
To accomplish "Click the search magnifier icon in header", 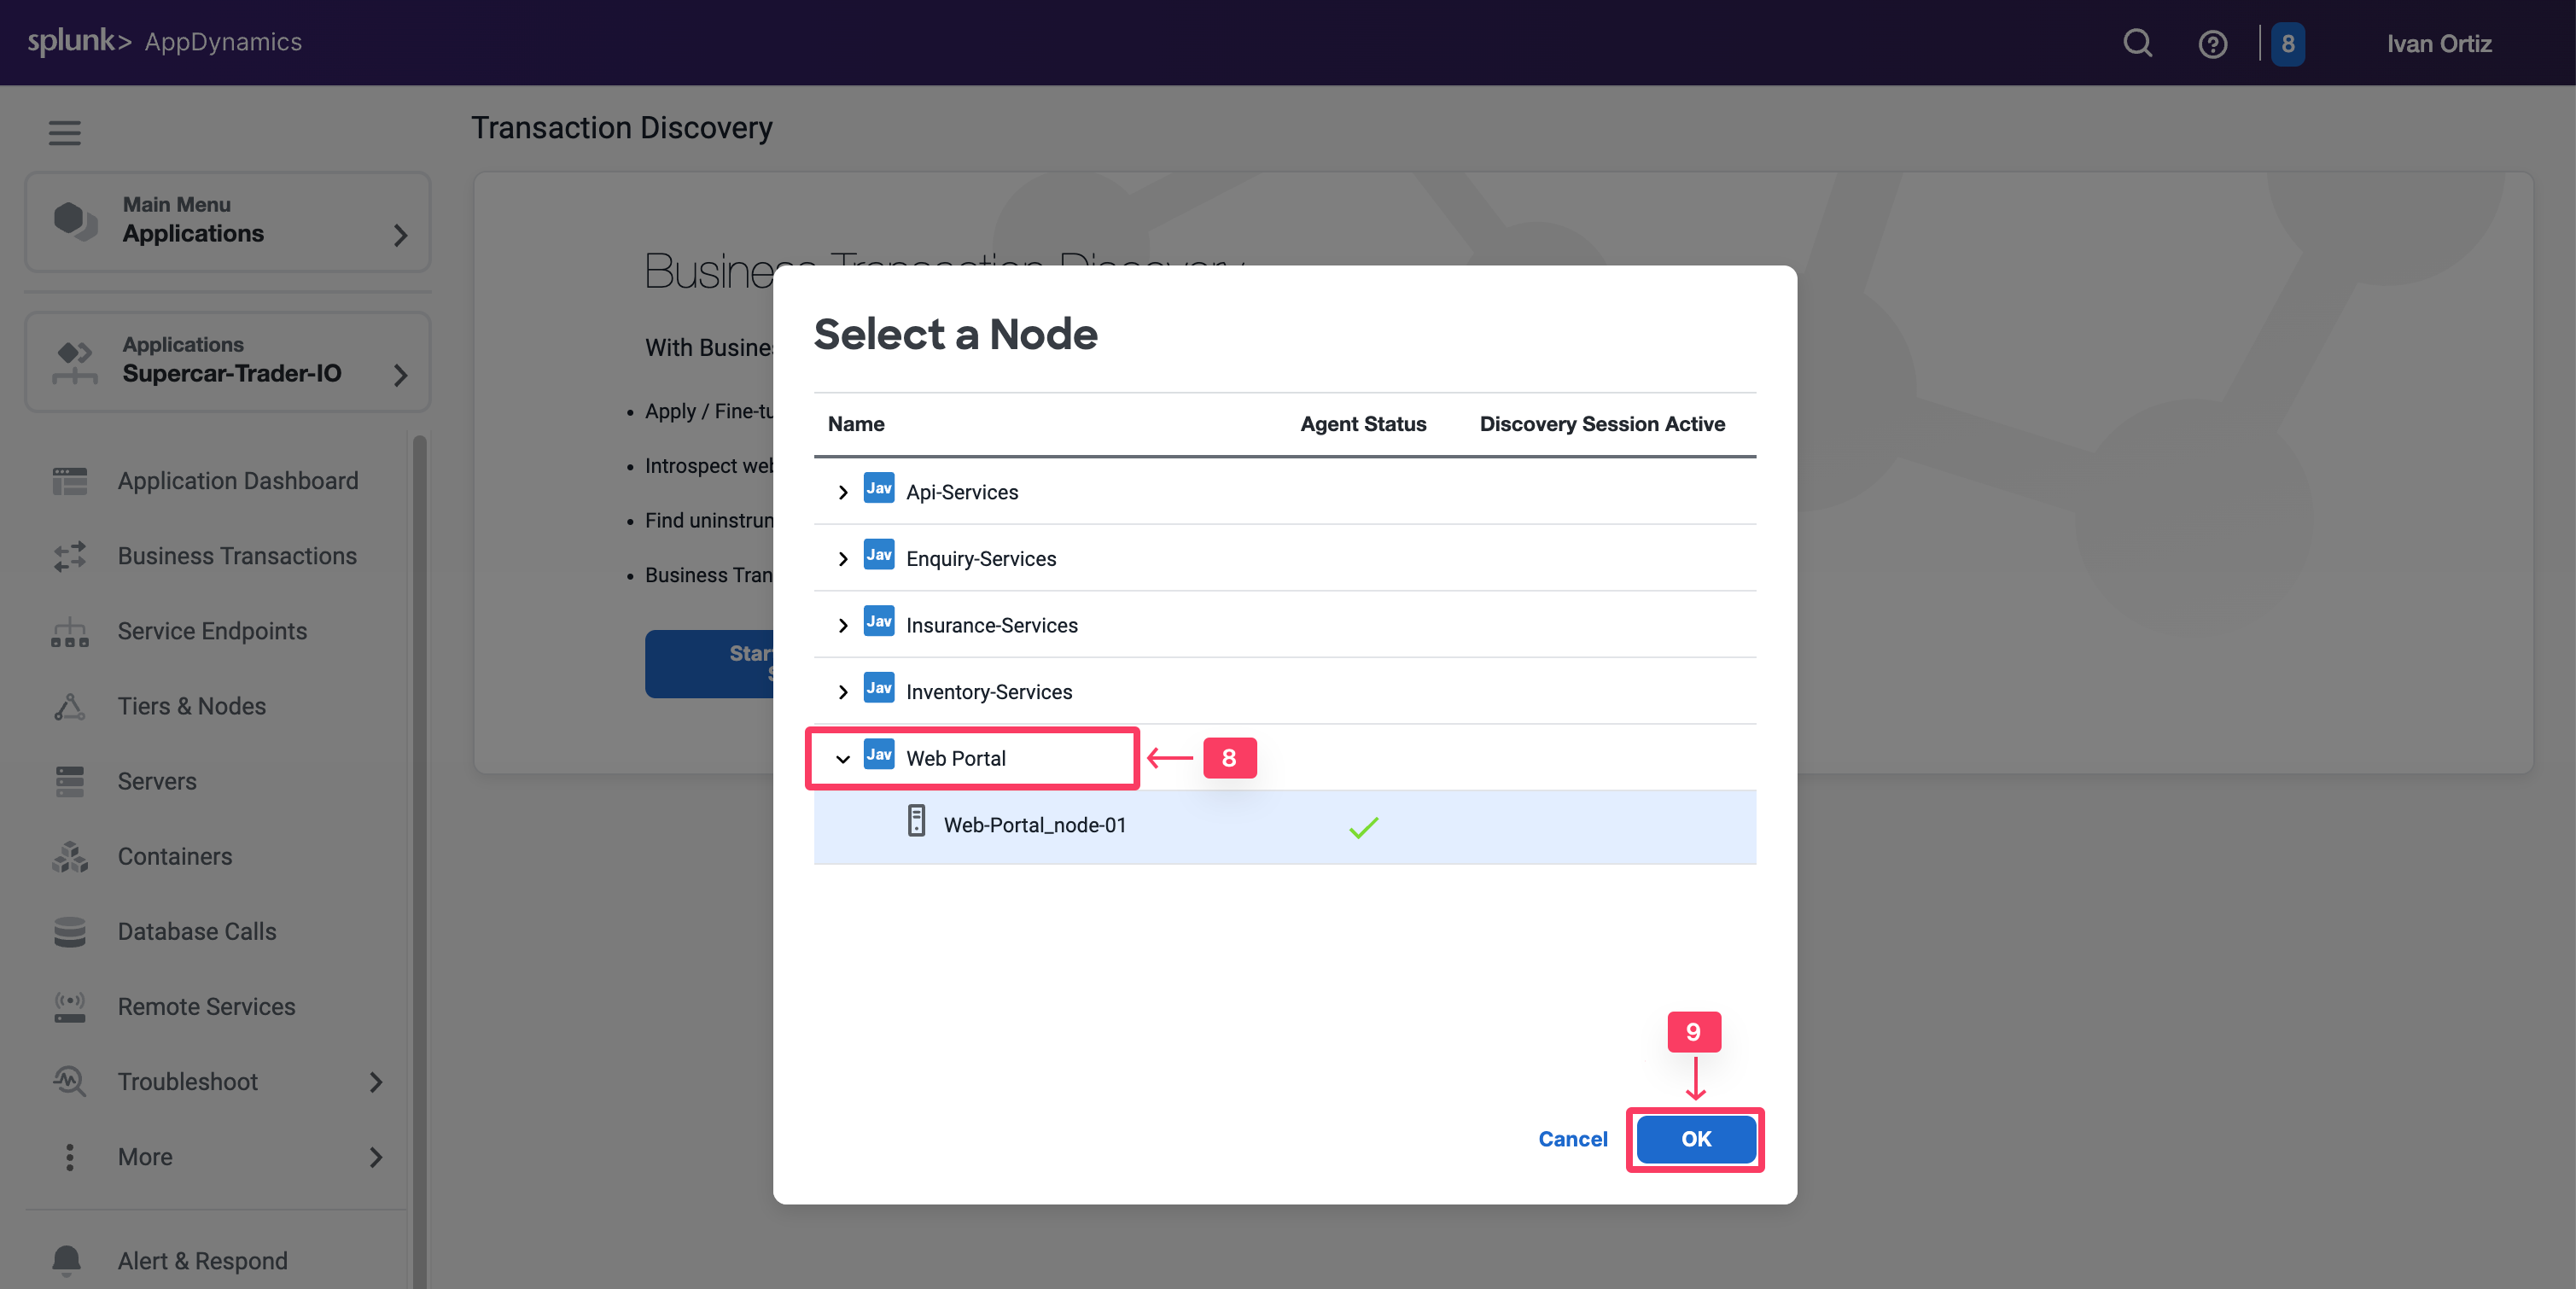I will click(x=2137, y=43).
